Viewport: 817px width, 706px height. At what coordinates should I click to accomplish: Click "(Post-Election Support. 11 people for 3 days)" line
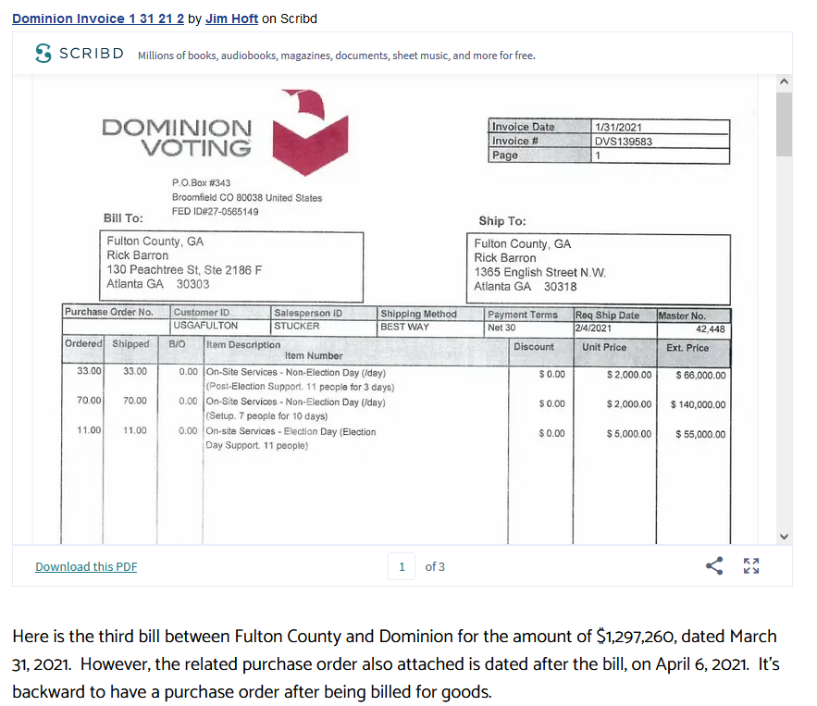[x=300, y=387]
